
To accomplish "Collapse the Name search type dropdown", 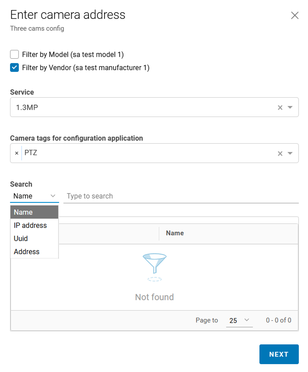I will pyautogui.click(x=53, y=196).
